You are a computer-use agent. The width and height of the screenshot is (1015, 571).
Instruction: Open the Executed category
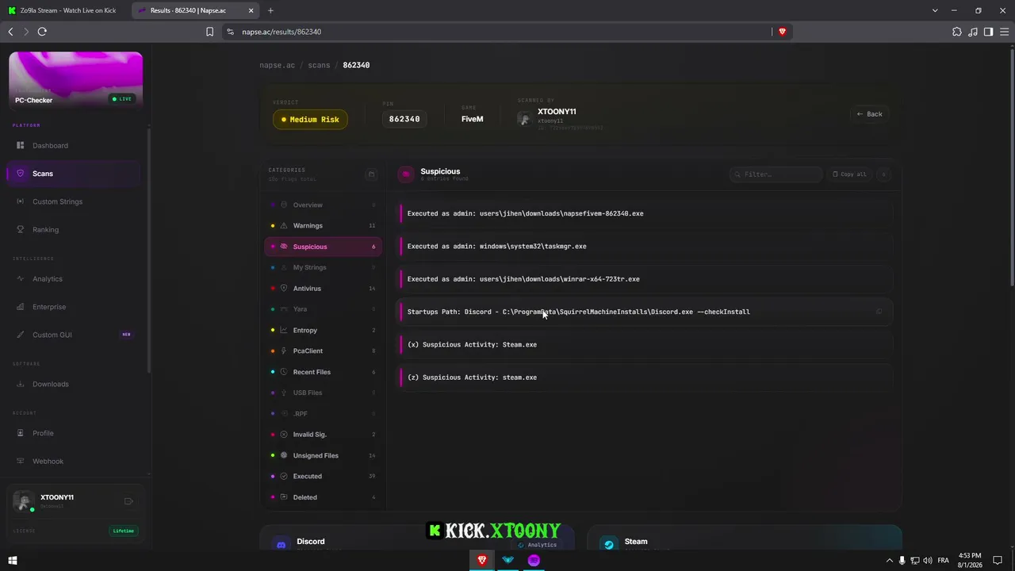(x=323, y=476)
